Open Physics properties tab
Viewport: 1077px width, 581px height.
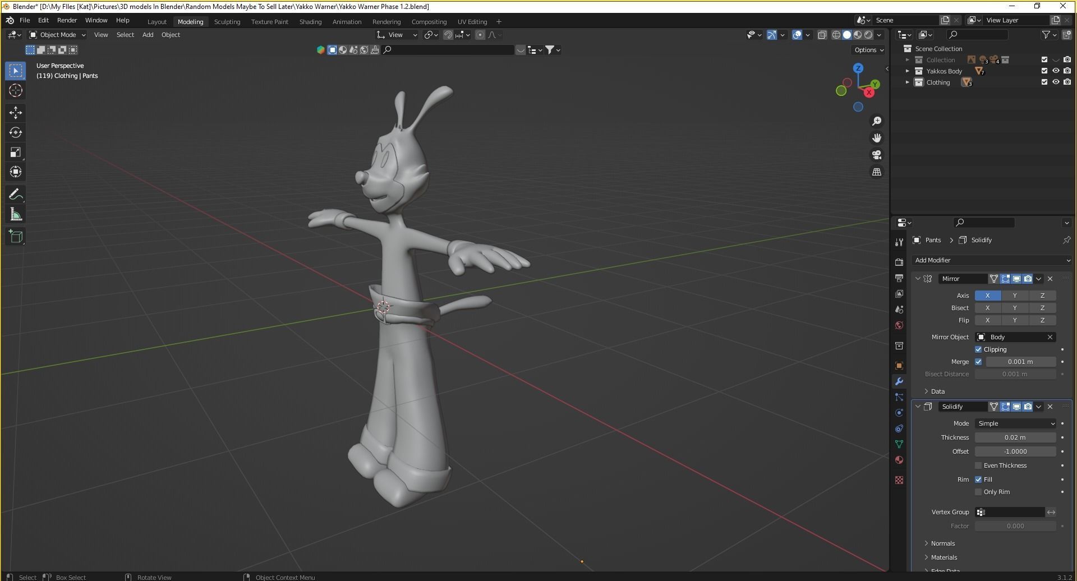[899, 413]
